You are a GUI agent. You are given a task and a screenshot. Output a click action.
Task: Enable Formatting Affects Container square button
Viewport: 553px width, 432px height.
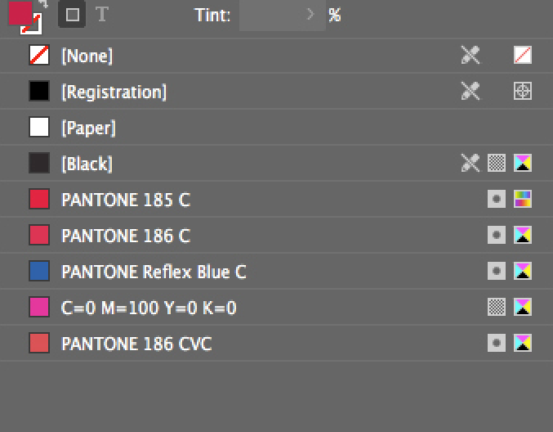73,15
